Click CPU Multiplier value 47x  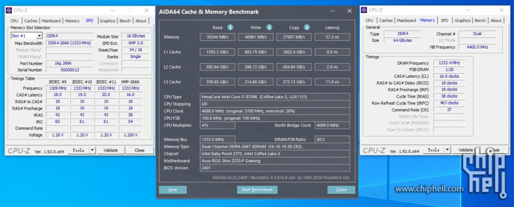(x=217, y=125)
